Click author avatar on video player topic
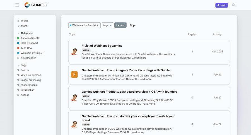Viewport: 251px width, 135px height. click(74, 124)
